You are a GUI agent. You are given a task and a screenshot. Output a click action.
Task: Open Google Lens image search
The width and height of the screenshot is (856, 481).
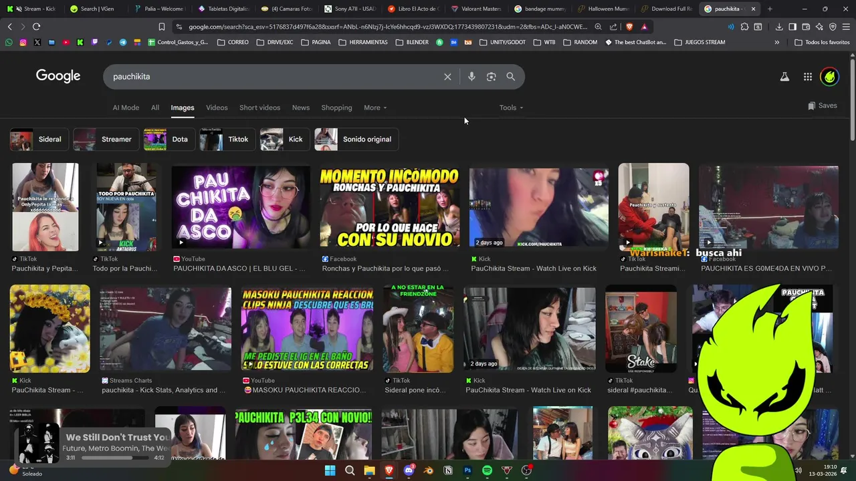(492, 77)
